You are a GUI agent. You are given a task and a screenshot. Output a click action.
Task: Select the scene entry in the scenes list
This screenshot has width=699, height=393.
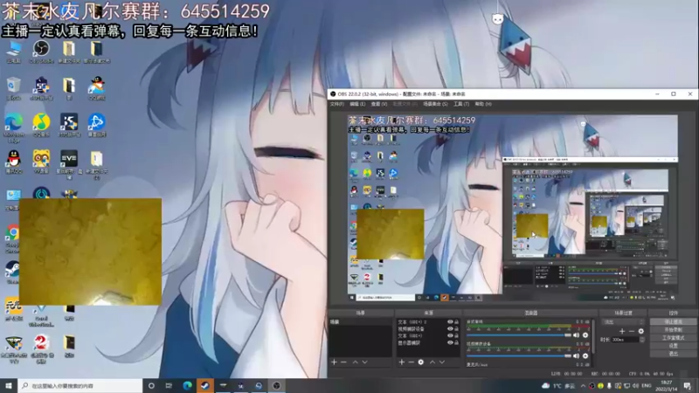pyautogui.click(x=360, y=321)
